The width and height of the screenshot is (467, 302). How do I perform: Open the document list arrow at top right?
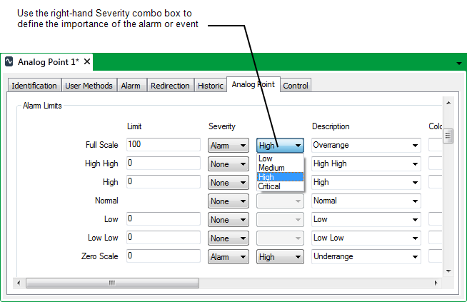coord(458,63)
